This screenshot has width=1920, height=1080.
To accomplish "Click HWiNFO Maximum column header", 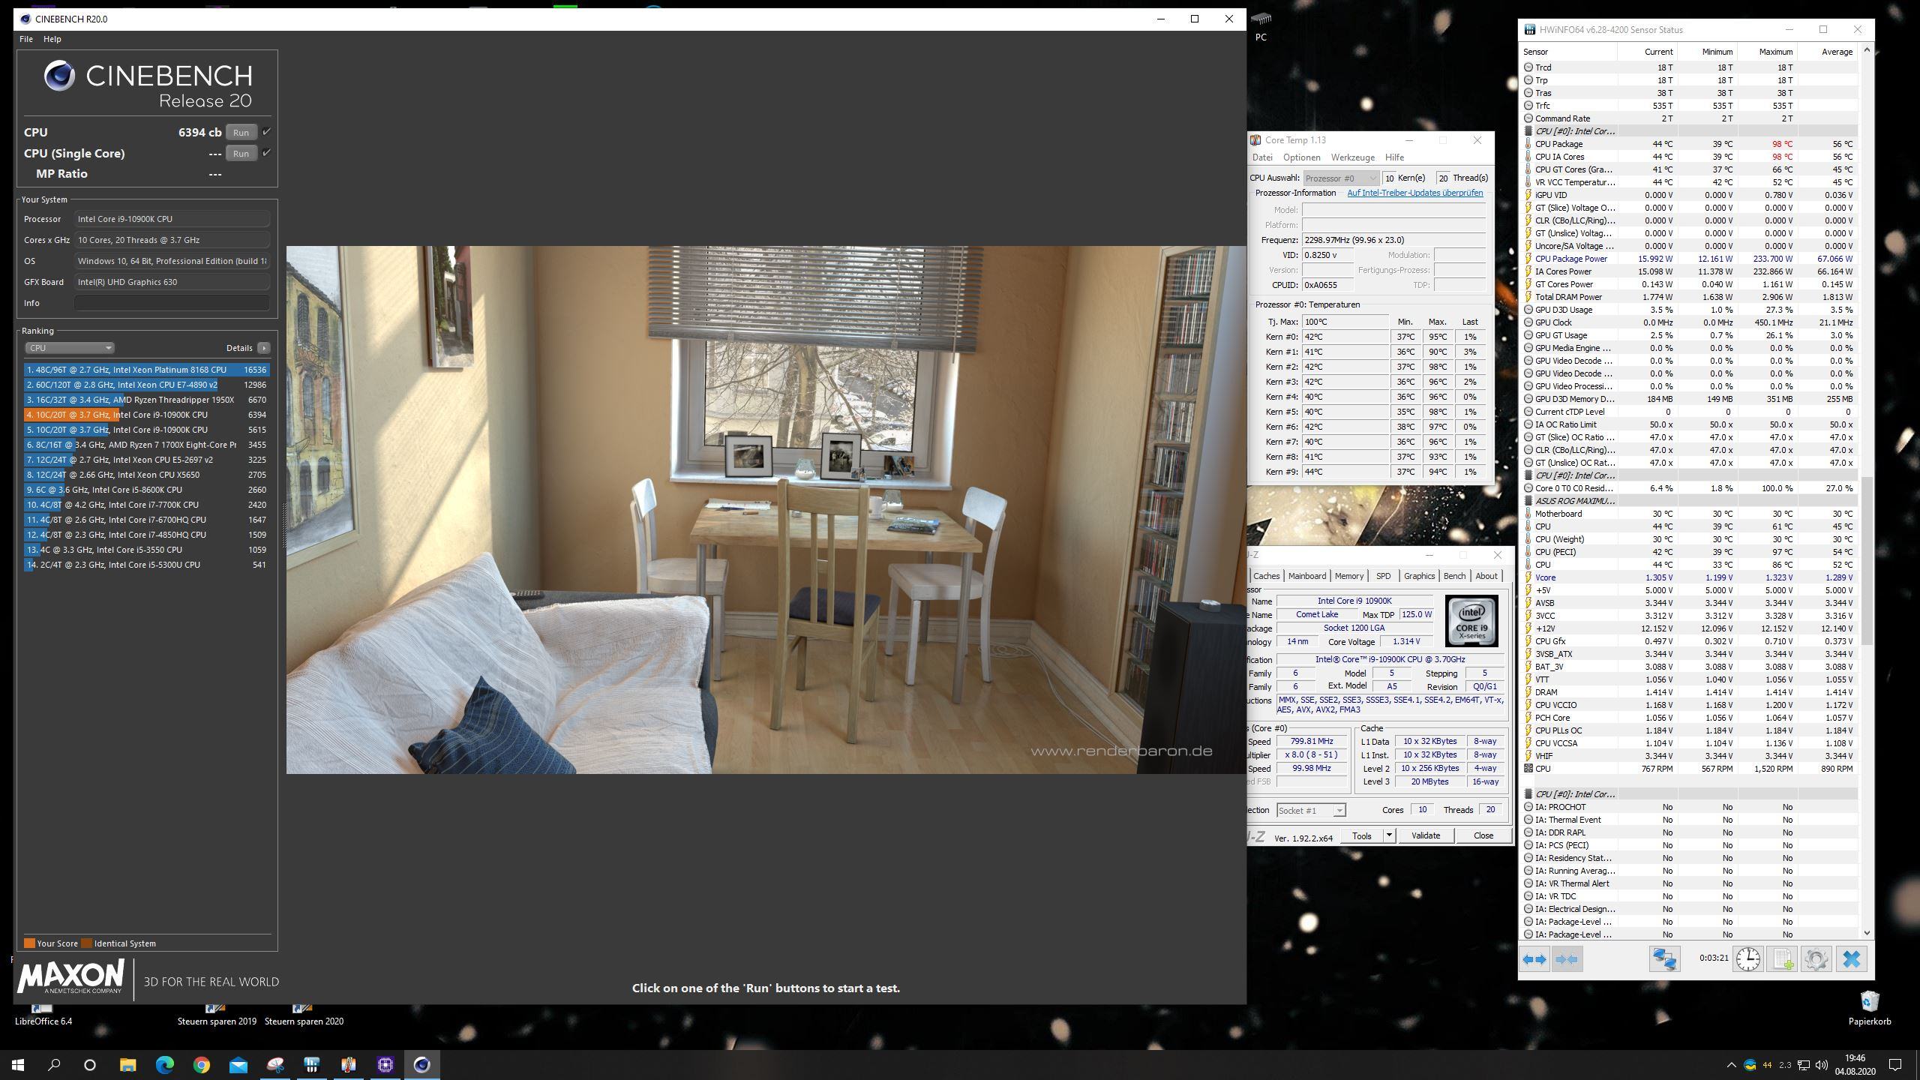I will (x=1775, y=52).
